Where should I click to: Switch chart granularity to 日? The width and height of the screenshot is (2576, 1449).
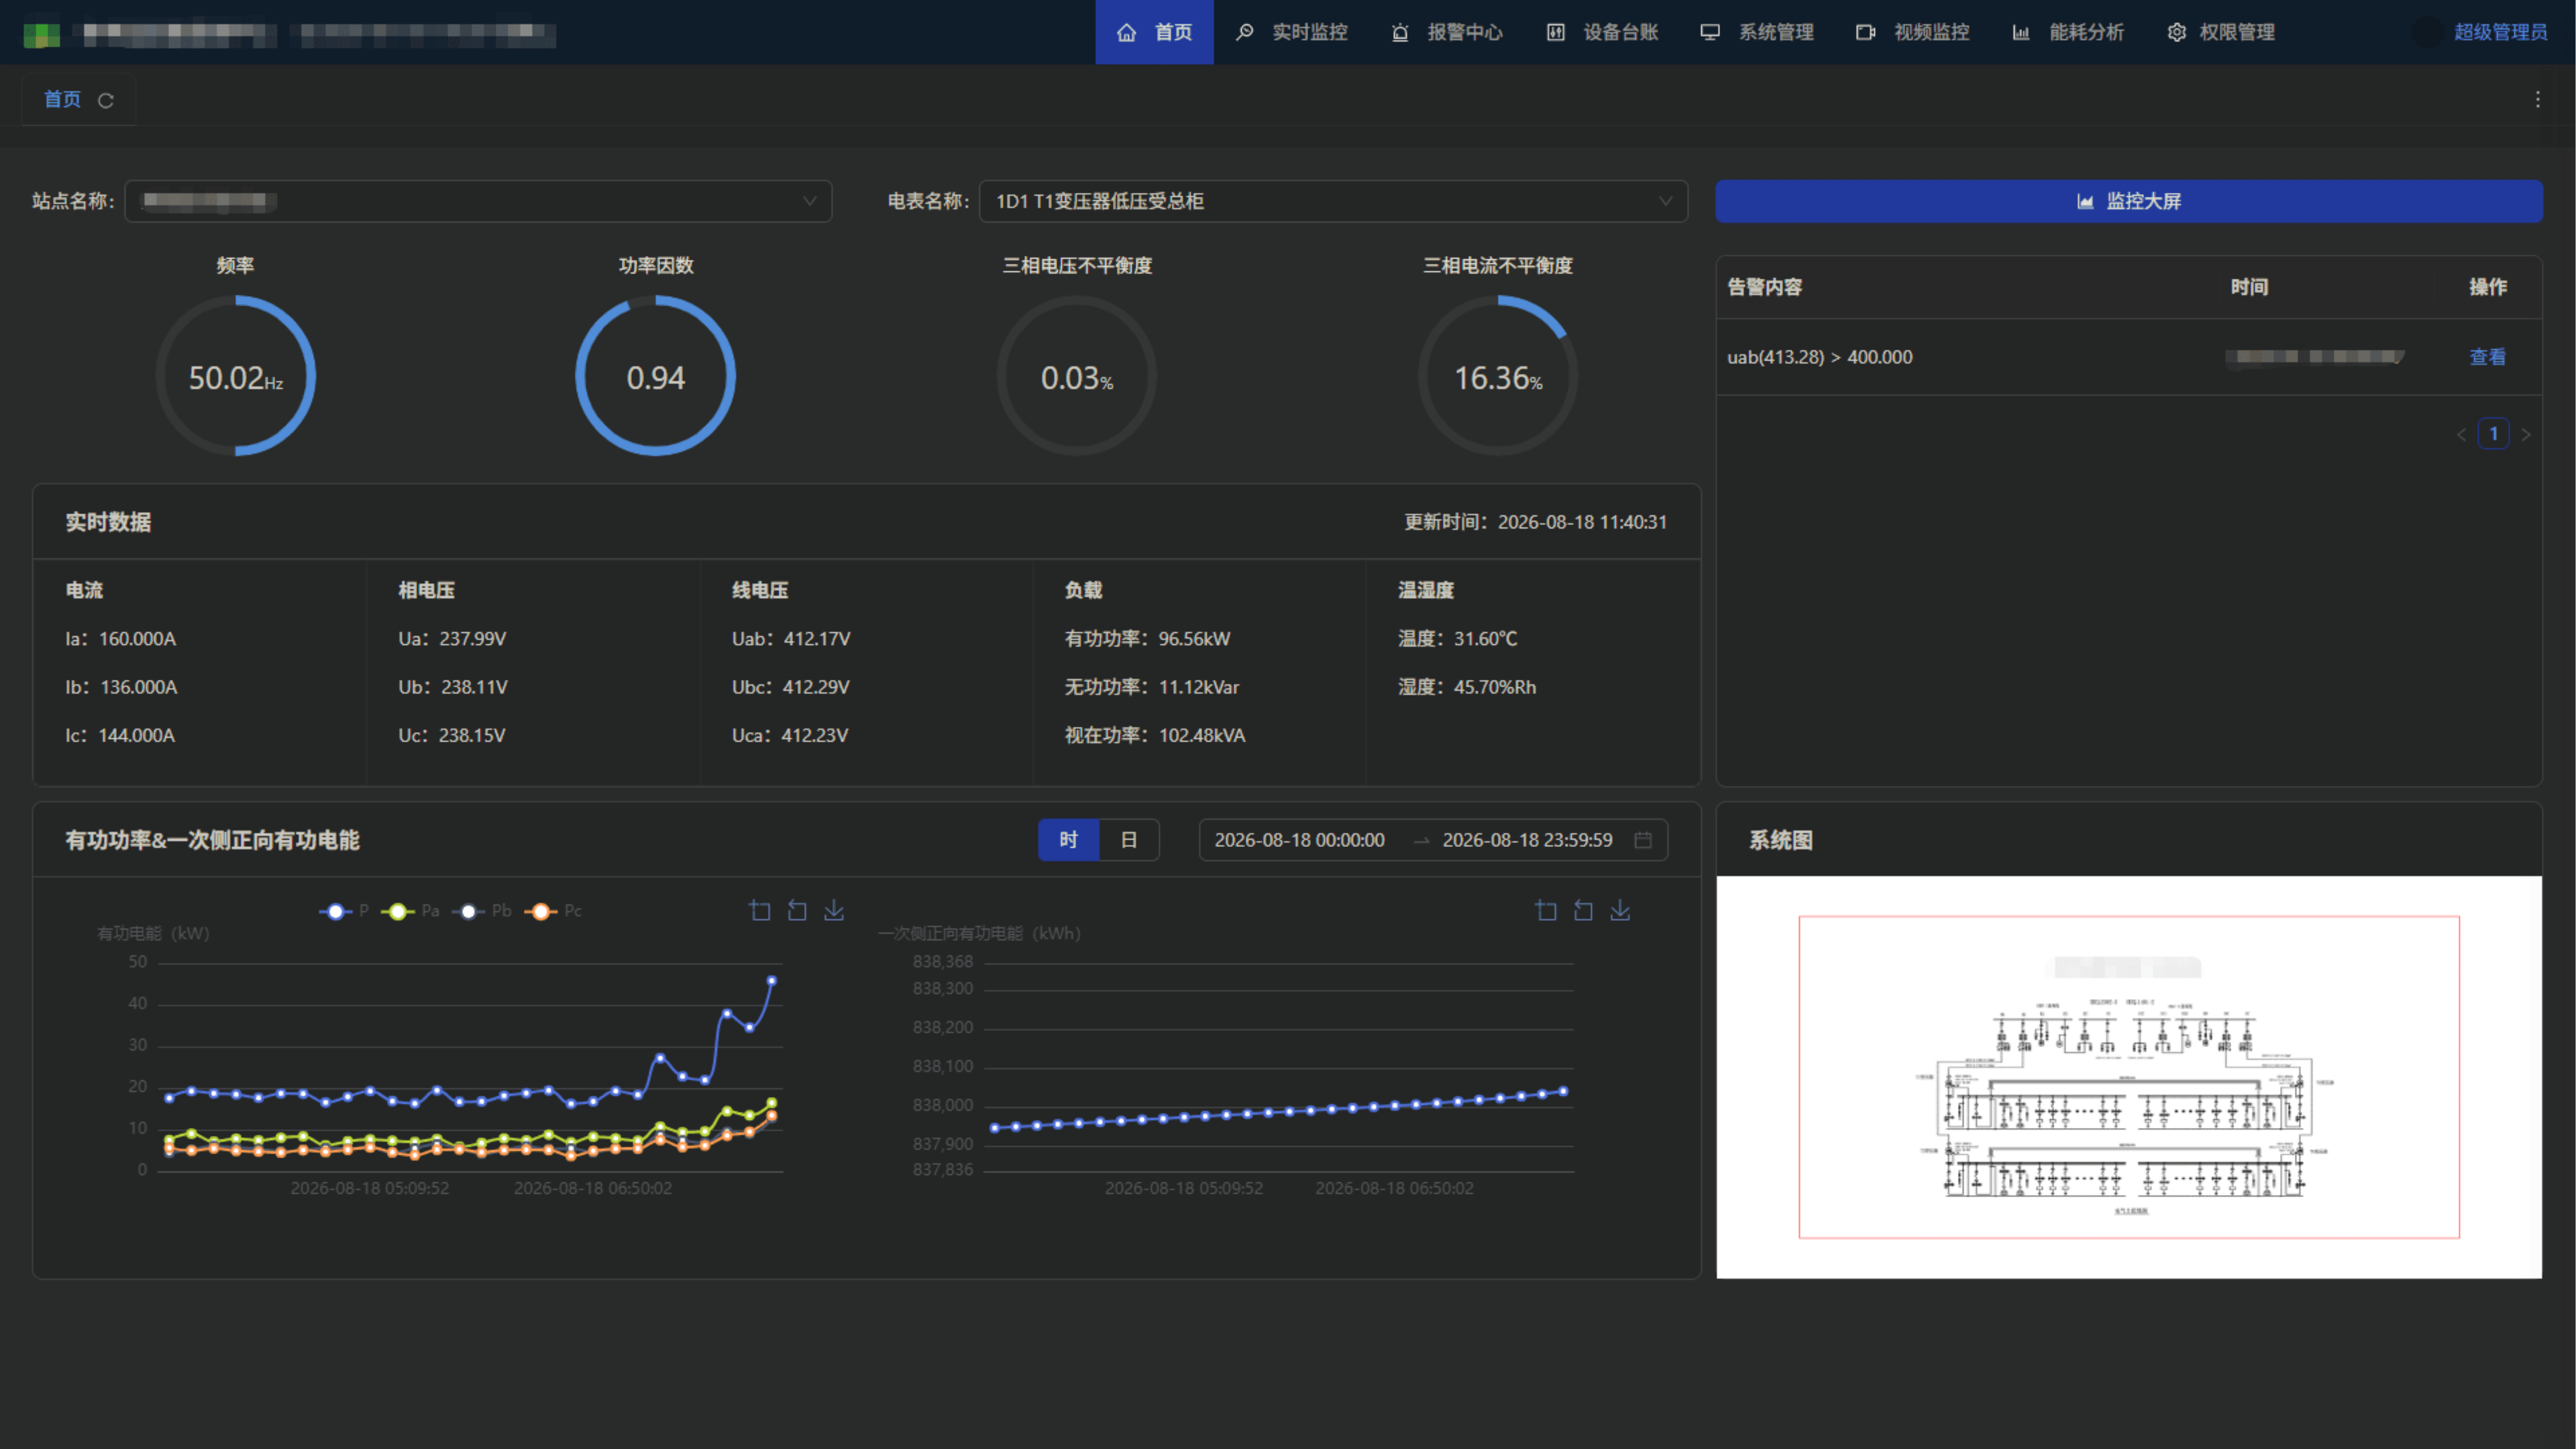[1129, 840]
